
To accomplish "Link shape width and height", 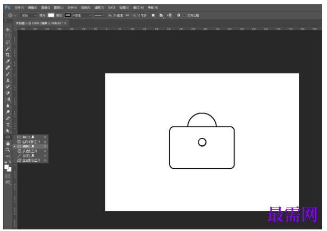I will [128, 15].
